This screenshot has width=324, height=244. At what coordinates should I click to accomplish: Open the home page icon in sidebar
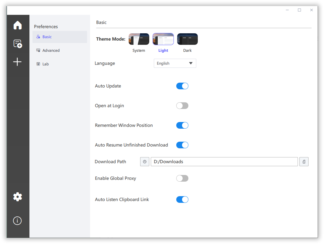(18, 25)
